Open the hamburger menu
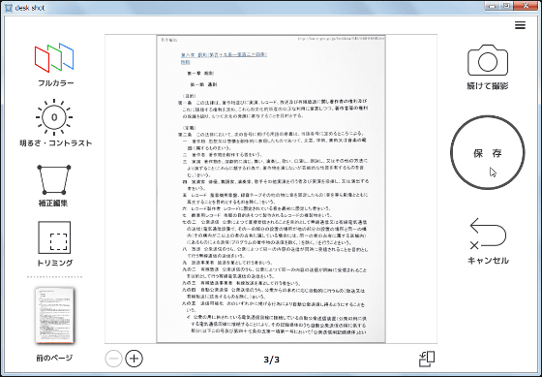 click(x=520, y=25)
